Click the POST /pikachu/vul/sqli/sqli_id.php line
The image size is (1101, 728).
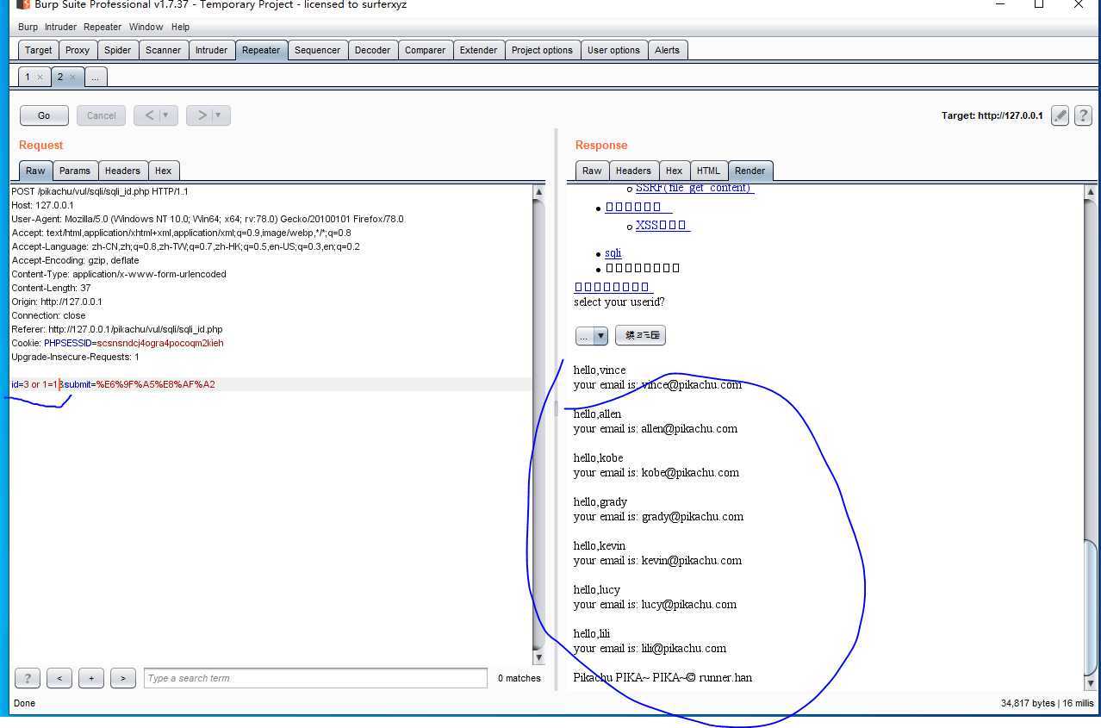(x=100, y=191)
